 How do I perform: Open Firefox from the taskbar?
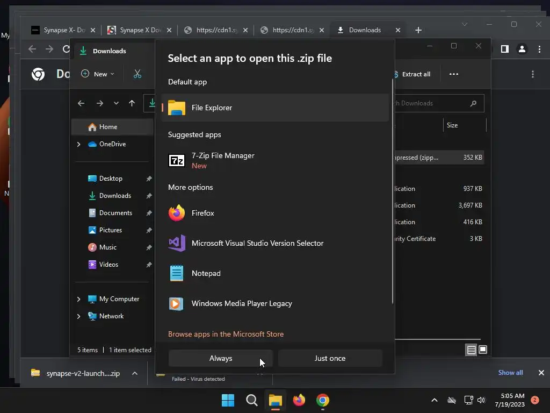click(x=299, y=400)
